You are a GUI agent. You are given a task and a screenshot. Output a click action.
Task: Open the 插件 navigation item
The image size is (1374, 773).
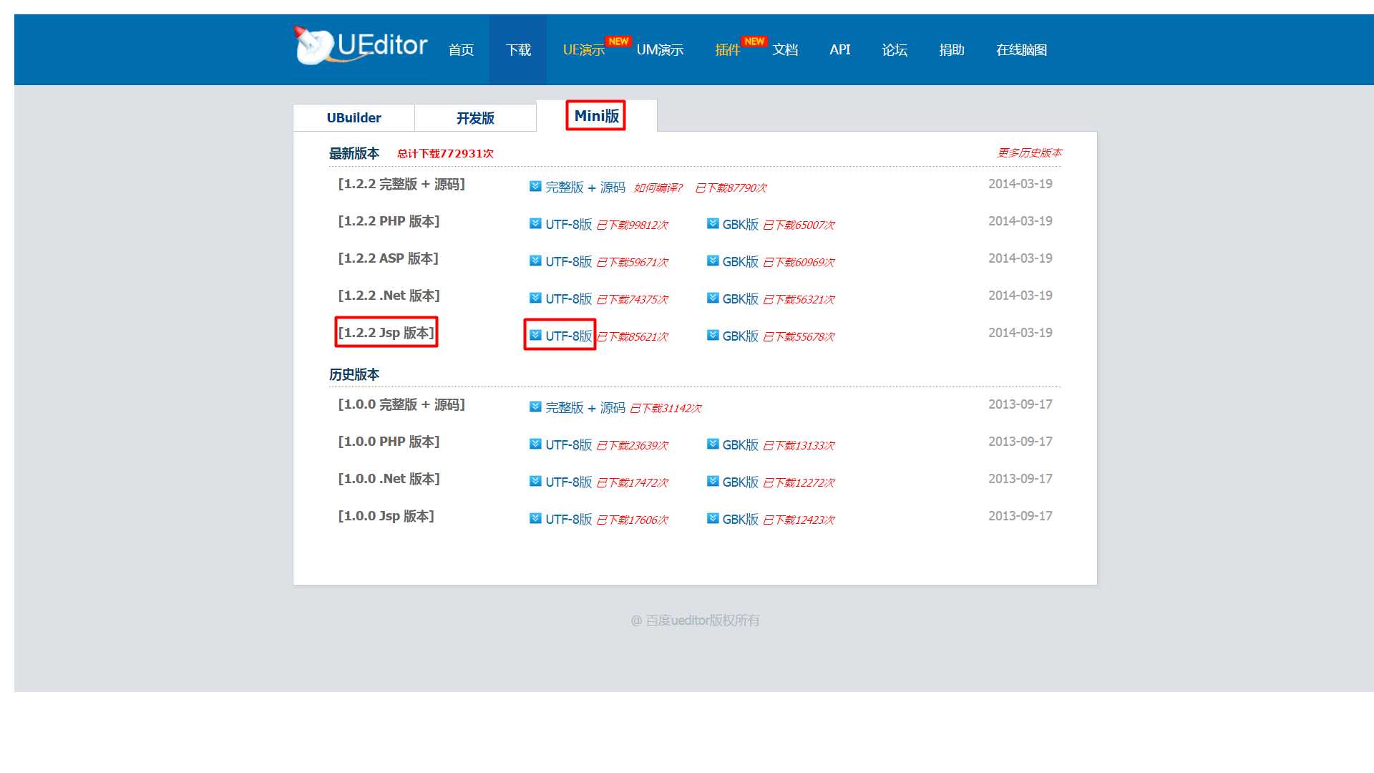[727, 50]
